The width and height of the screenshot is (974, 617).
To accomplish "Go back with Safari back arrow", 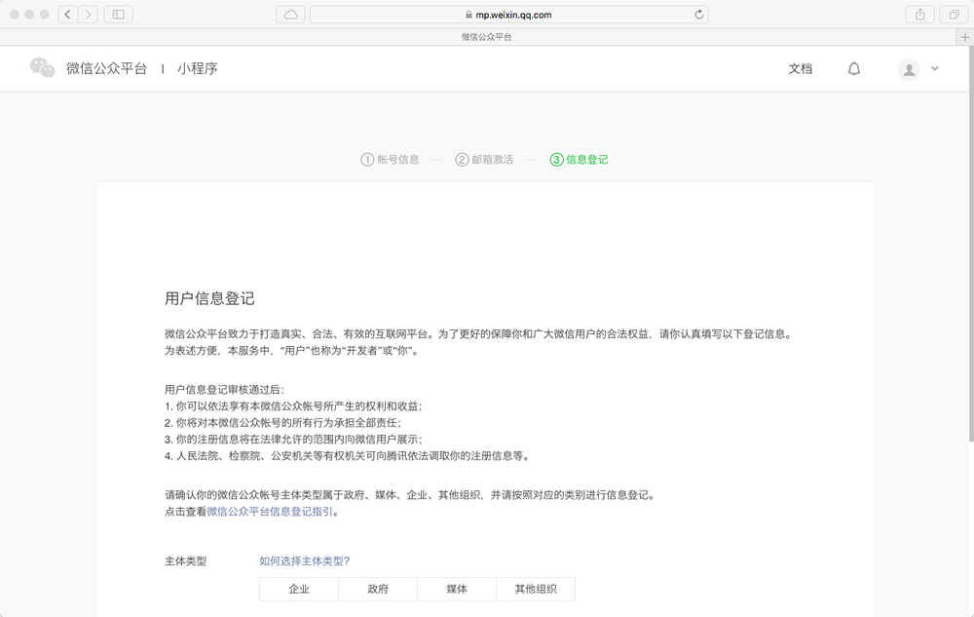I will pos(68,15).
